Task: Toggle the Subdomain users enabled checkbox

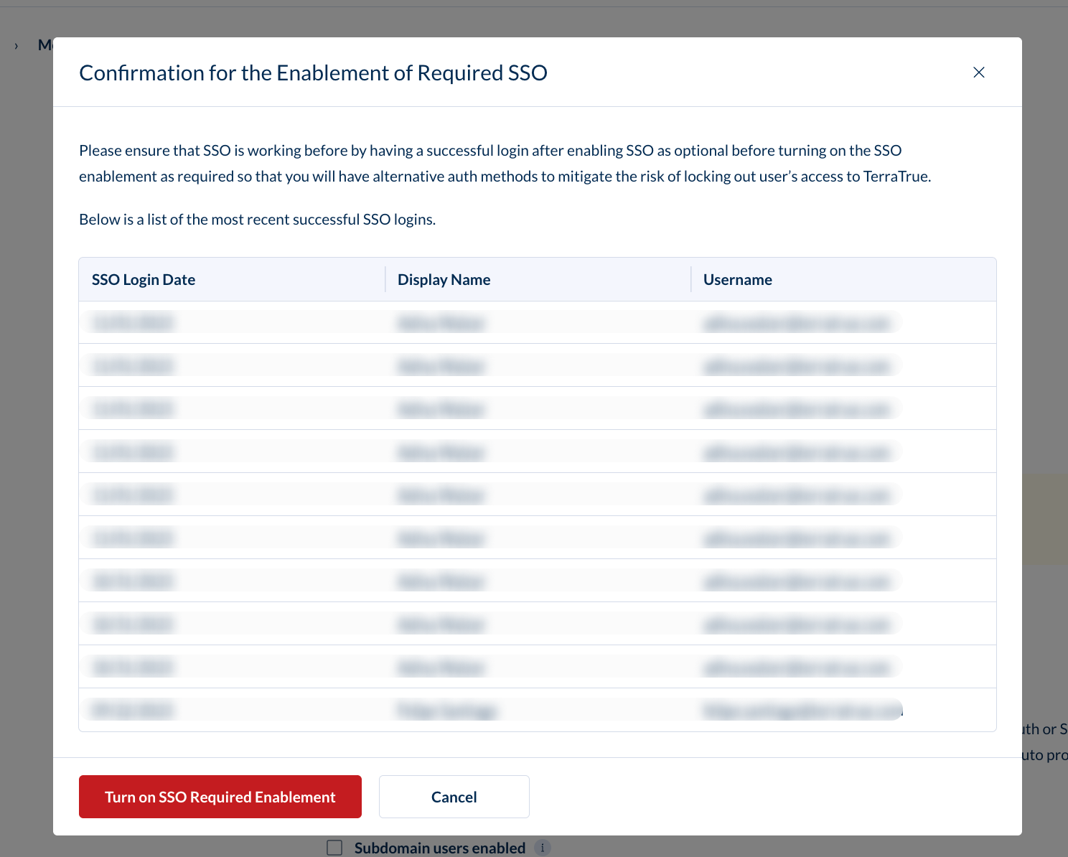Action: pos(334,848)
